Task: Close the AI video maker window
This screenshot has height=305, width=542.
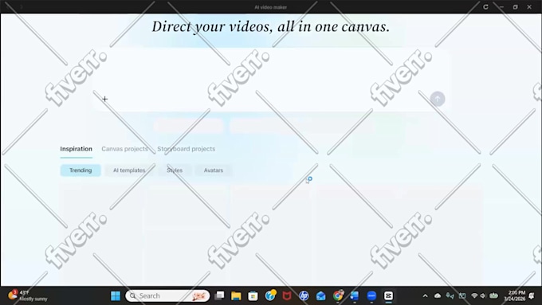Action: coord(529,7)
